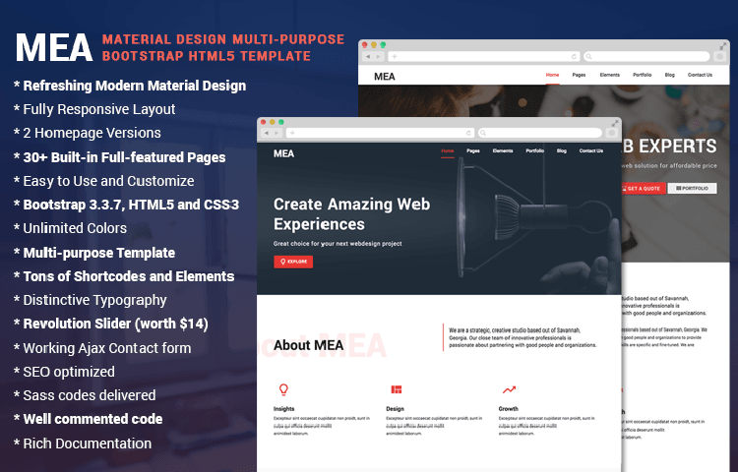This screenshot has width=738, height=472.
Task: Open Contact Us in front window
Action: [591, 150]
